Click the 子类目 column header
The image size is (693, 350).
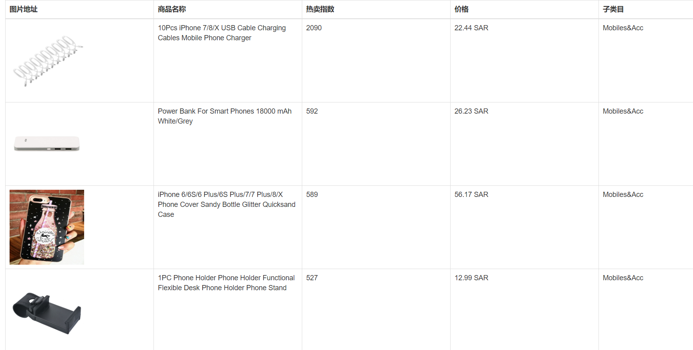tap(613, 9)
